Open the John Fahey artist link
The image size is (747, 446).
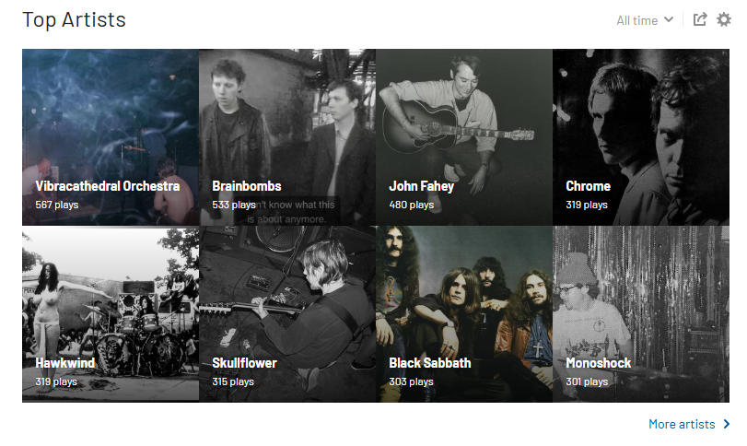coord(422,186)
